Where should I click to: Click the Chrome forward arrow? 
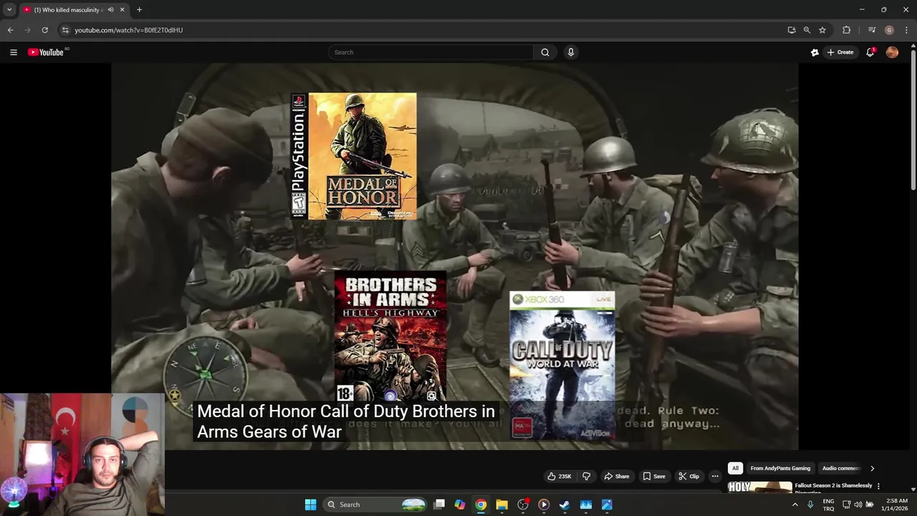click(27, 30)
